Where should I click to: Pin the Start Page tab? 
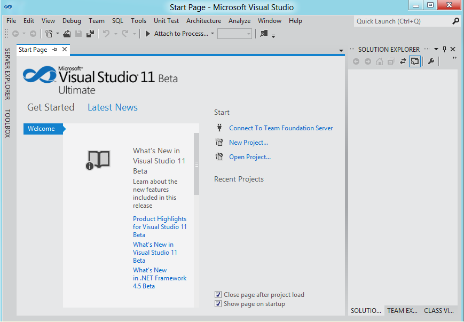tap(55, 50)
